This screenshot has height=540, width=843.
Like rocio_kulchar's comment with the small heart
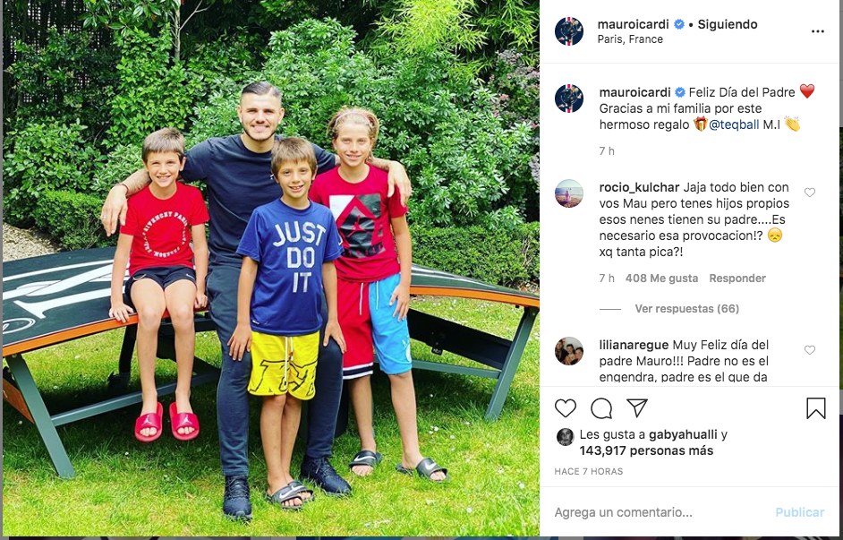810,193
